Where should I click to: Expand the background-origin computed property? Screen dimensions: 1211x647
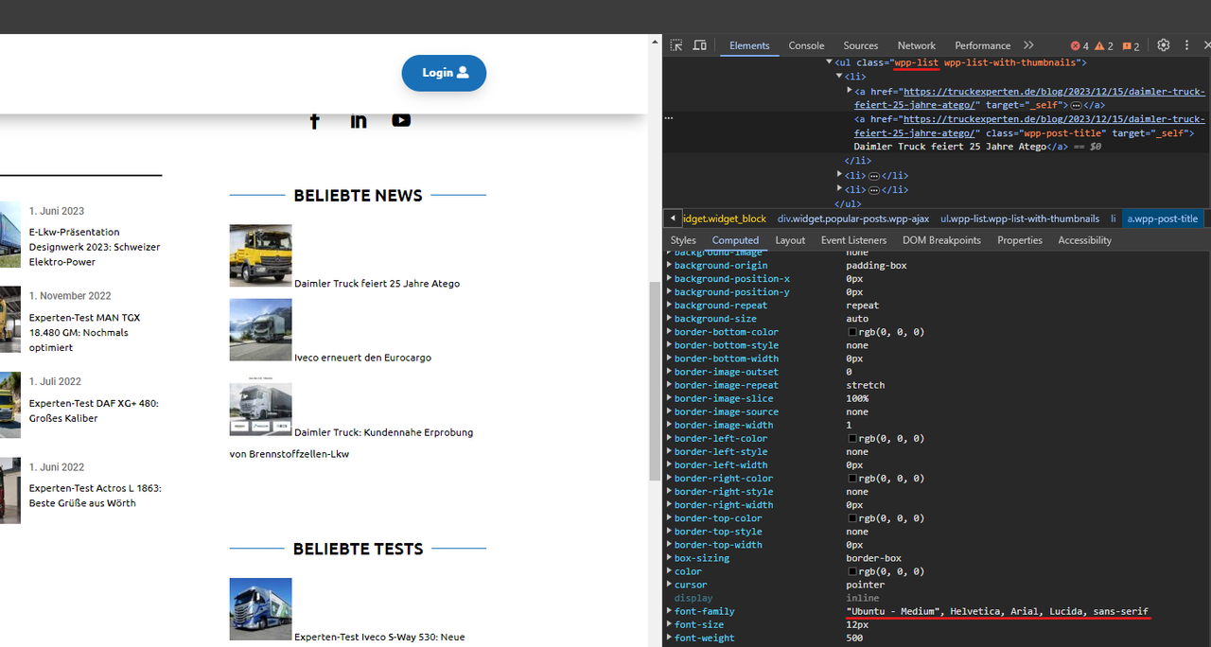(669, 266)
